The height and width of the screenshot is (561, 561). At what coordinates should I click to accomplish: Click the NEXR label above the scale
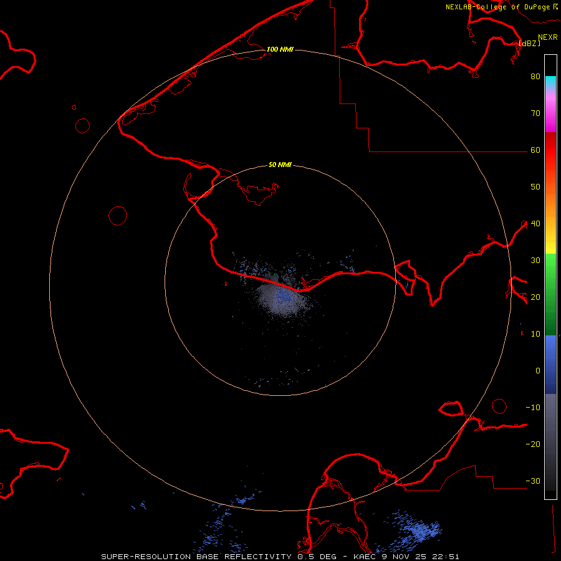[x=548, y=37]
